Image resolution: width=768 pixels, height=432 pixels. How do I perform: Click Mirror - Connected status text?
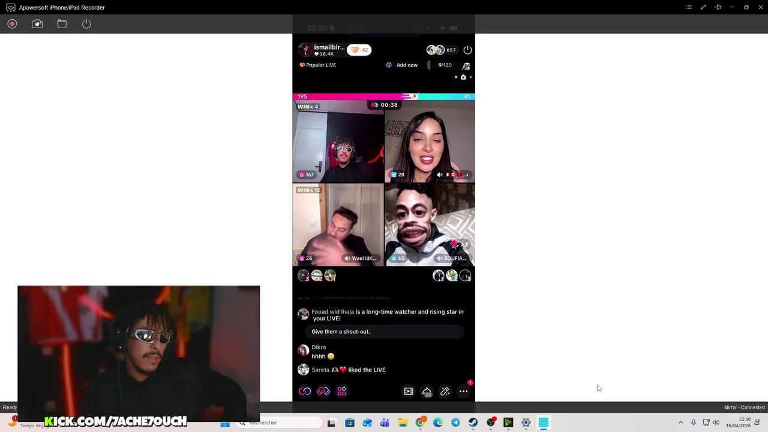(x=744, y=407)
